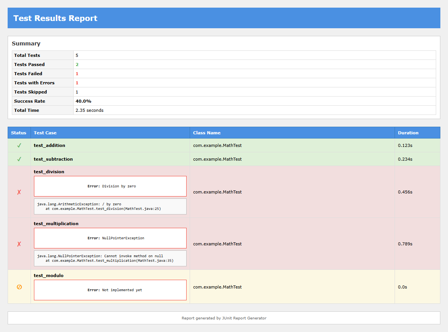Click the Tests Skipped label
448x332 pixels.
(x=31, y=92)
